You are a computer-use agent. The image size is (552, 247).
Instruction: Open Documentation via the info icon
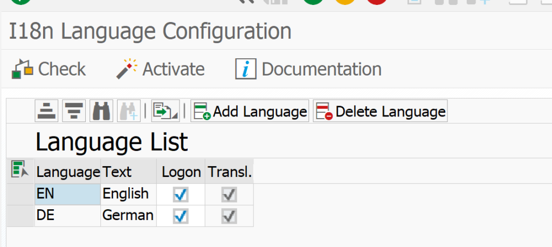click(x=246, y=69)
